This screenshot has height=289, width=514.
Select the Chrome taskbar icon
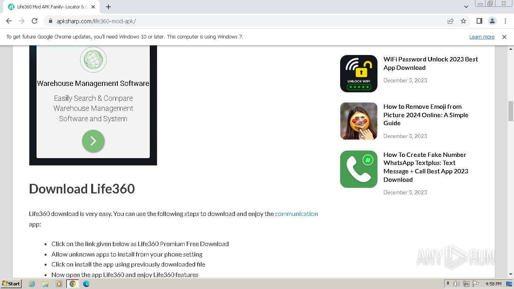click(x=73, y=284)
